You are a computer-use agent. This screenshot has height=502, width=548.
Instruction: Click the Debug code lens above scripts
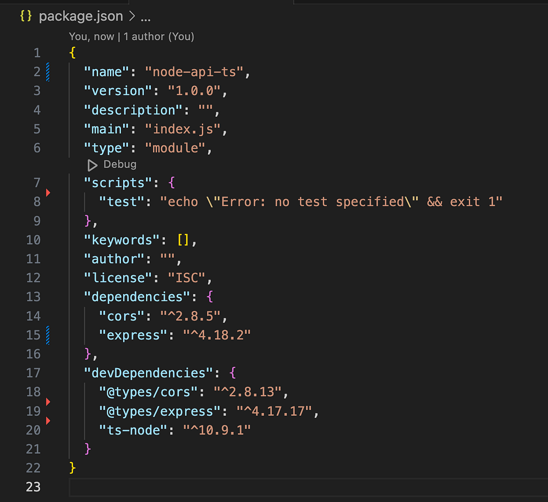[x=112, y=164]
